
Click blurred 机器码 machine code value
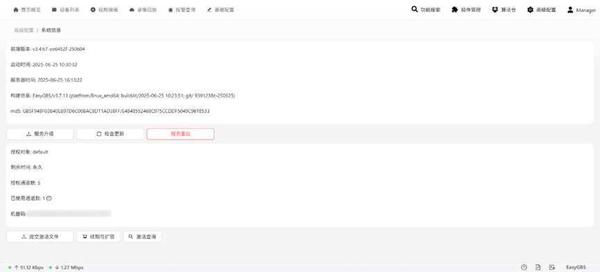click(x=69, y=214)
